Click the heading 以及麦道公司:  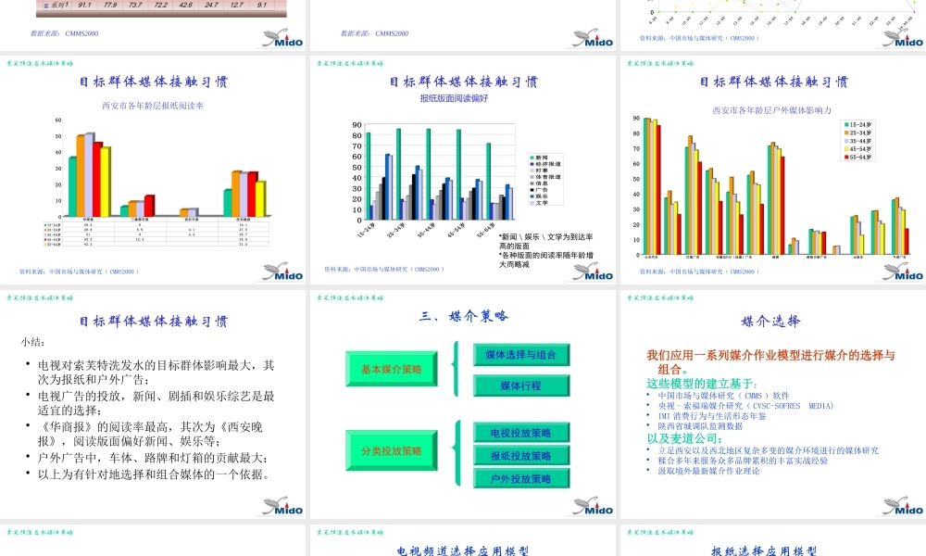click(684, 439)
